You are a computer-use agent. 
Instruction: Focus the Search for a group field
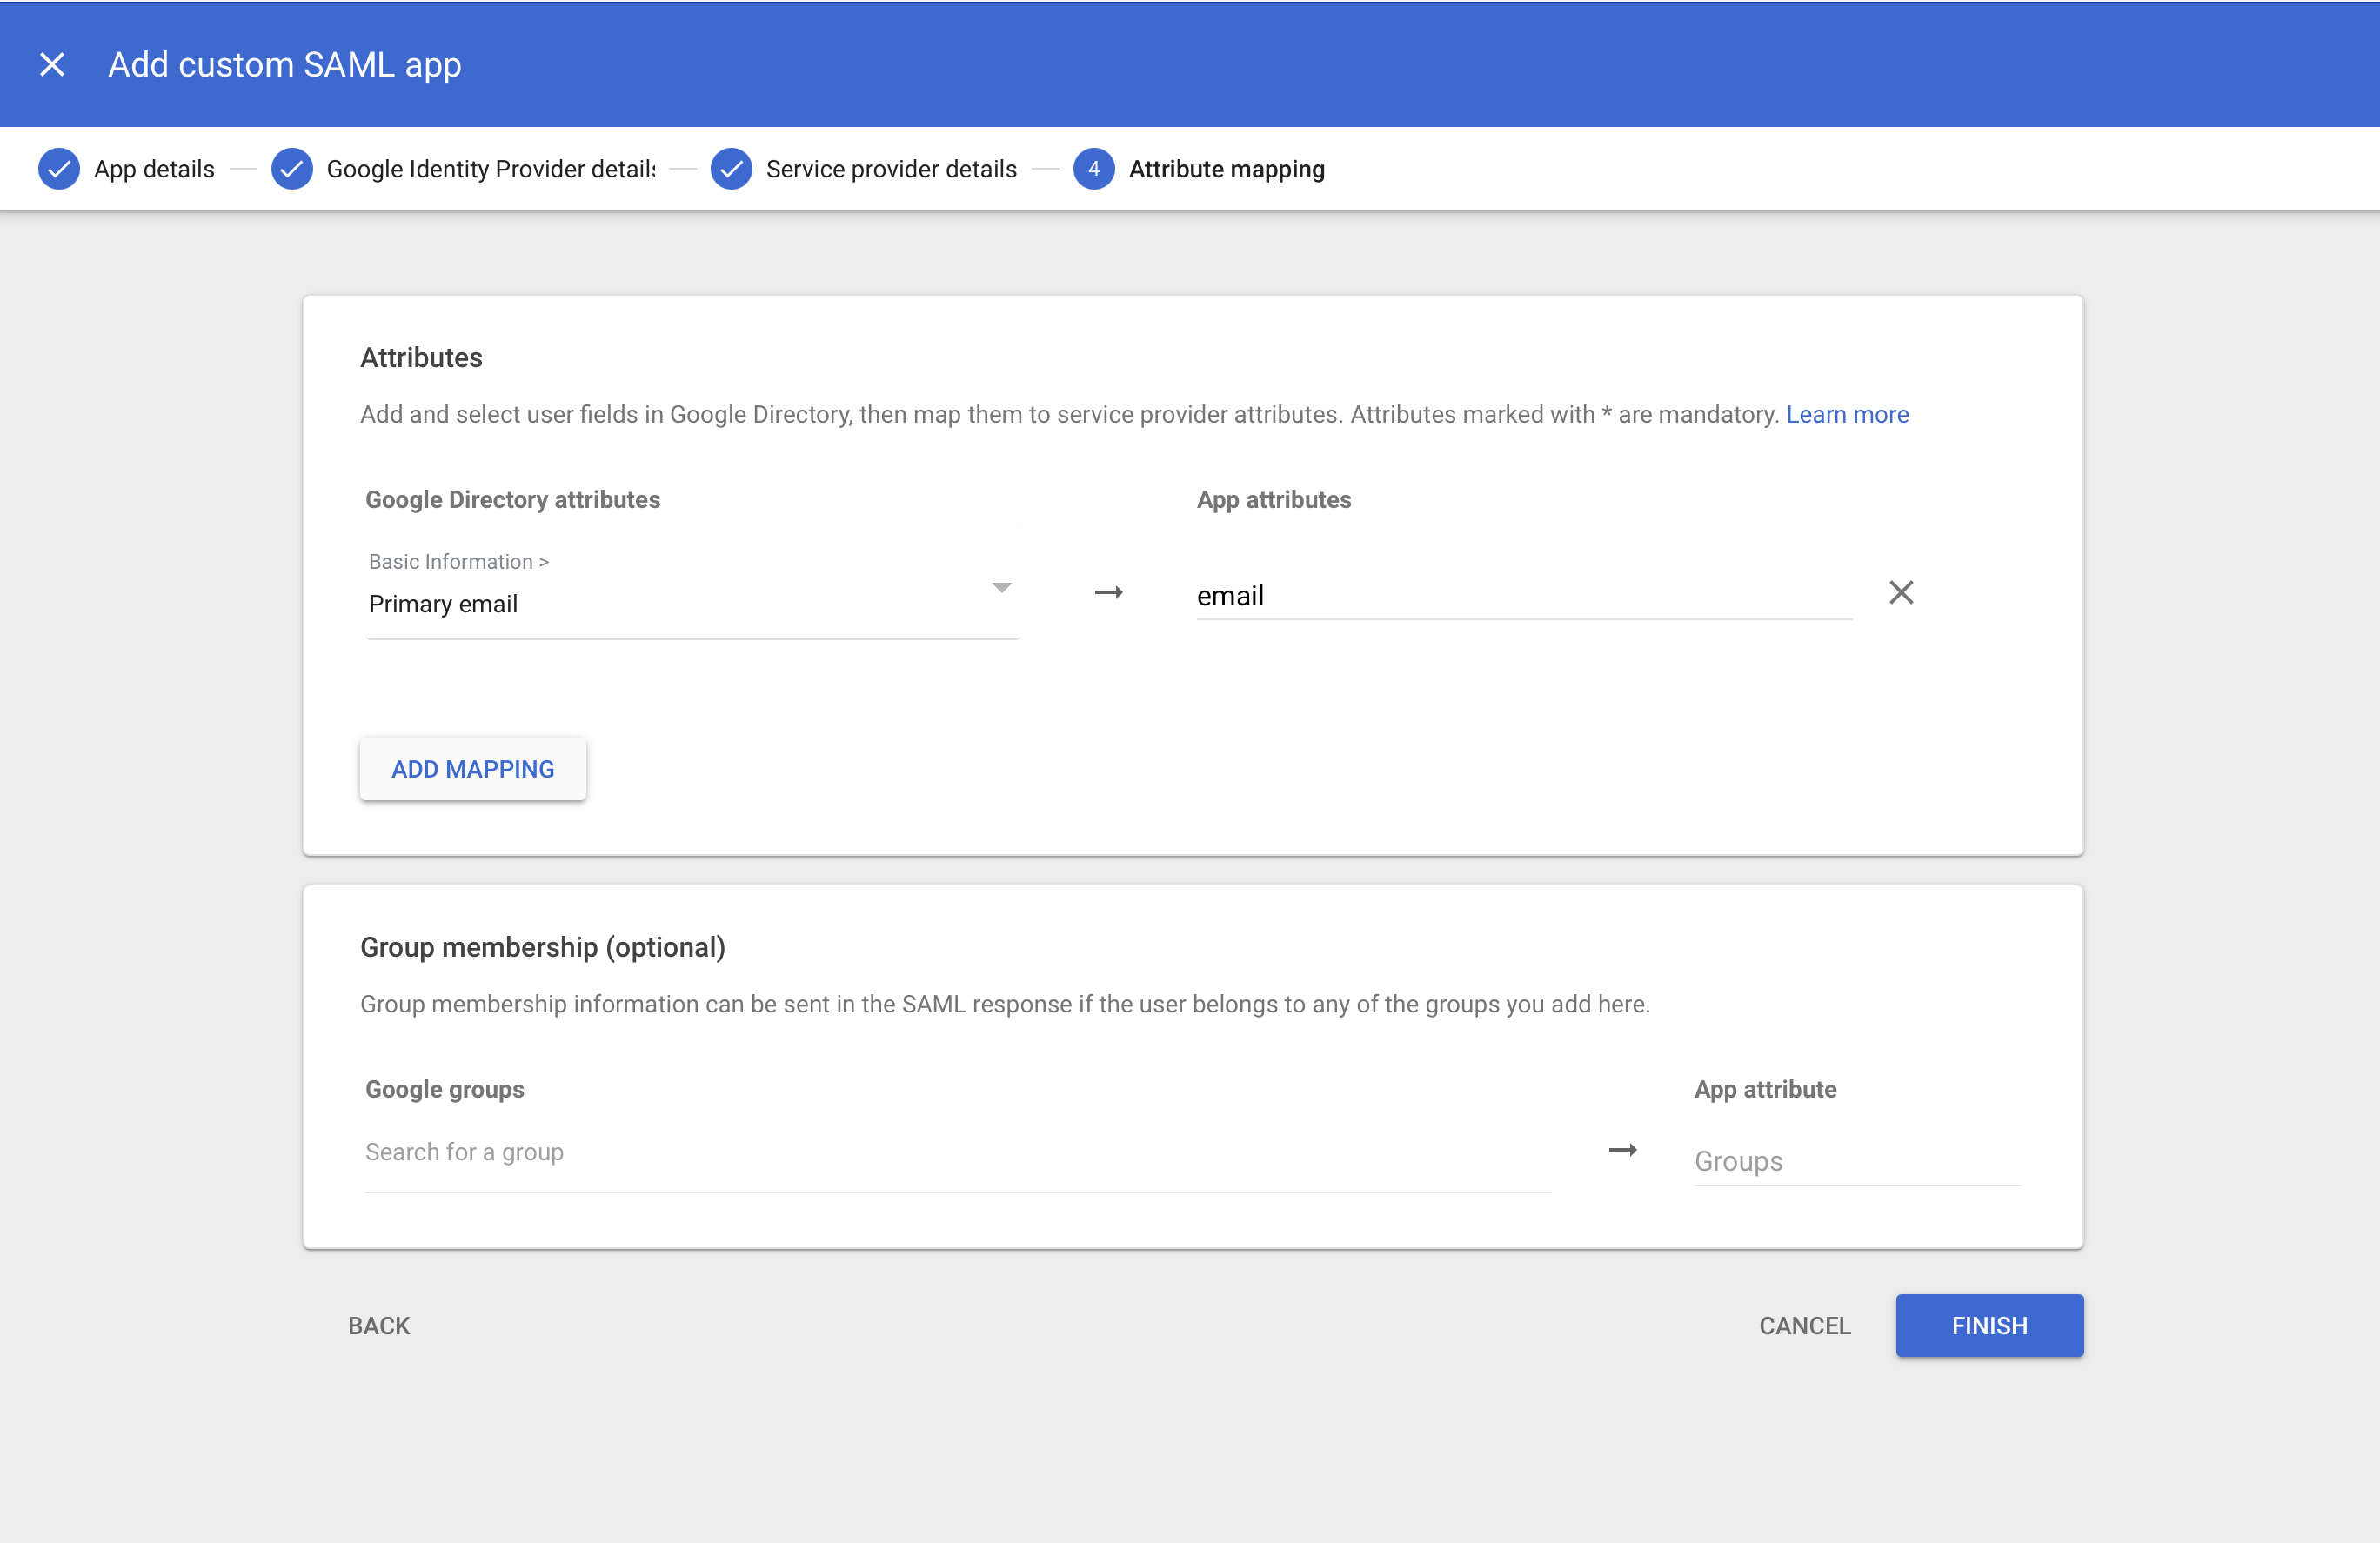click(x=958, y=1153)
